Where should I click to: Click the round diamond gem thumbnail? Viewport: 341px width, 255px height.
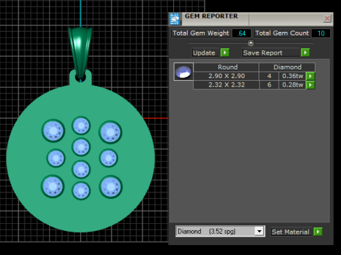pyautogui.click(x=183, y=72)
